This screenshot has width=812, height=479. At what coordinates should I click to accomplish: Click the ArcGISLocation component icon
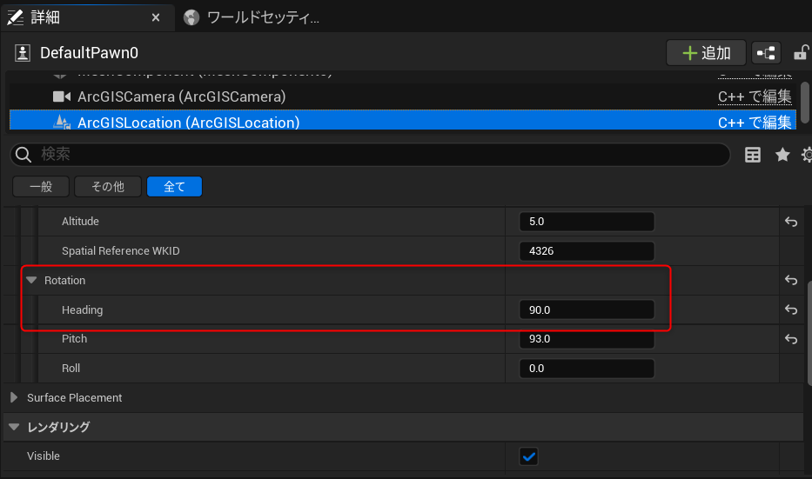pos(62,123)
